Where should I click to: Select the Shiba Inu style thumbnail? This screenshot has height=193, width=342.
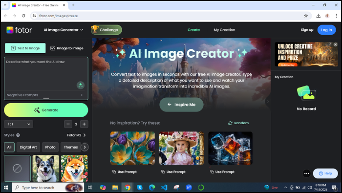coord(74,169)
